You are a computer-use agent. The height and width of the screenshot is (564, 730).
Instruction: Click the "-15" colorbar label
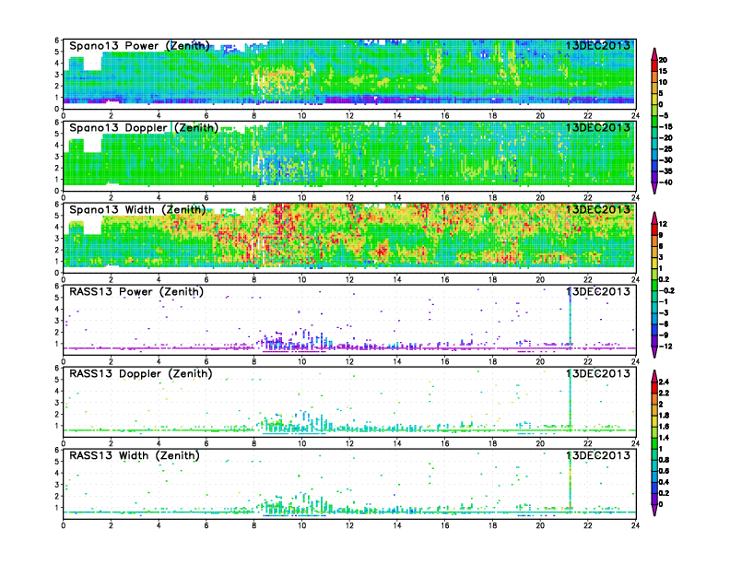[x=665, y=126]
